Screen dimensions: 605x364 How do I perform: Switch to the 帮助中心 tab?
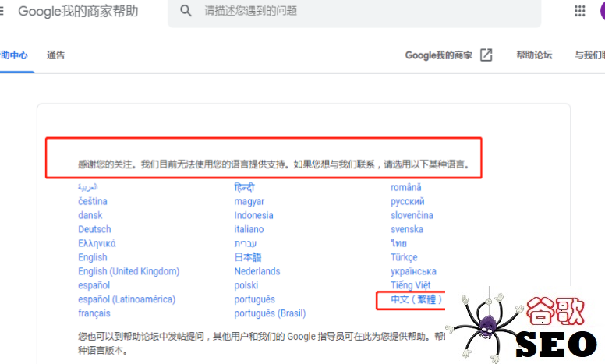14,55
